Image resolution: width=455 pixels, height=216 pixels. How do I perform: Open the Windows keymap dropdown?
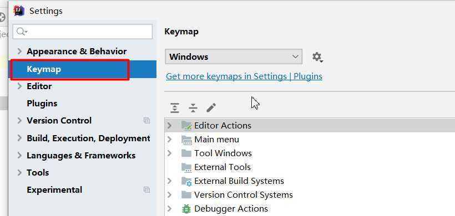234,56
